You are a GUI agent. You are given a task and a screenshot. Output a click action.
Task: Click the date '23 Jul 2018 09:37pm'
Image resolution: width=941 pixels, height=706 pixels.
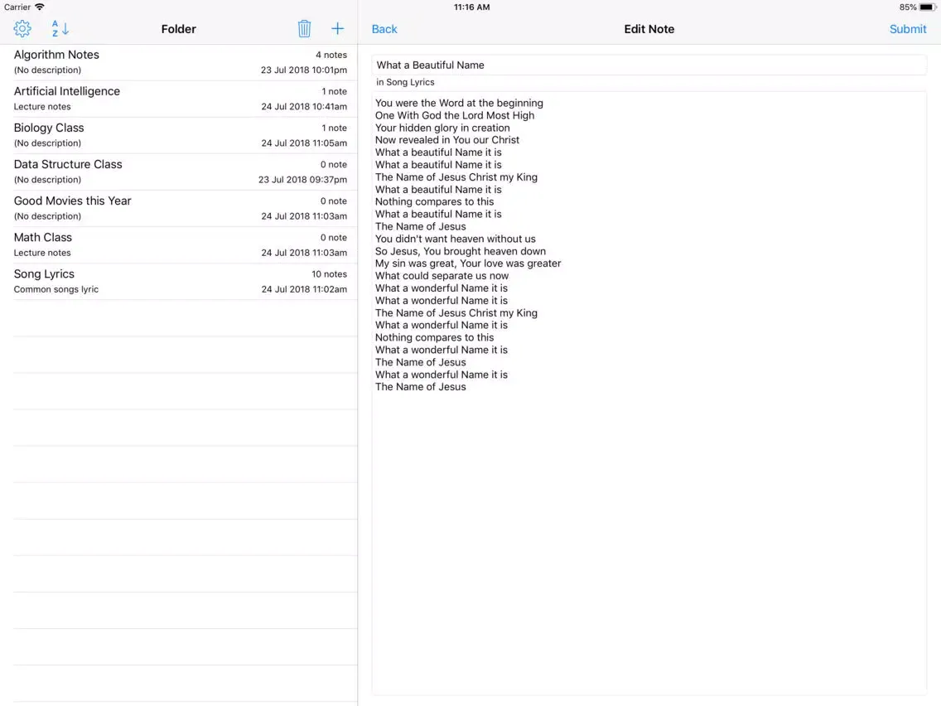coord(302,180)
